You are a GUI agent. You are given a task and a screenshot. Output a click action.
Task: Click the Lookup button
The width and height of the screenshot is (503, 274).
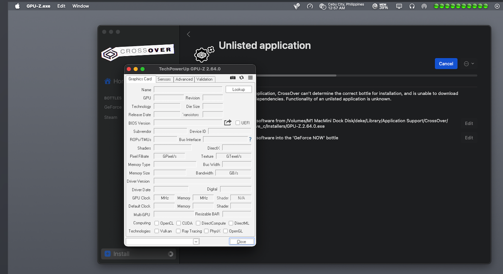tap(239, 89)
